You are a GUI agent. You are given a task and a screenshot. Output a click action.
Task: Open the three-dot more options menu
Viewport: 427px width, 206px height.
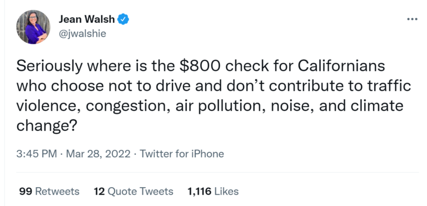pos(412,19)
